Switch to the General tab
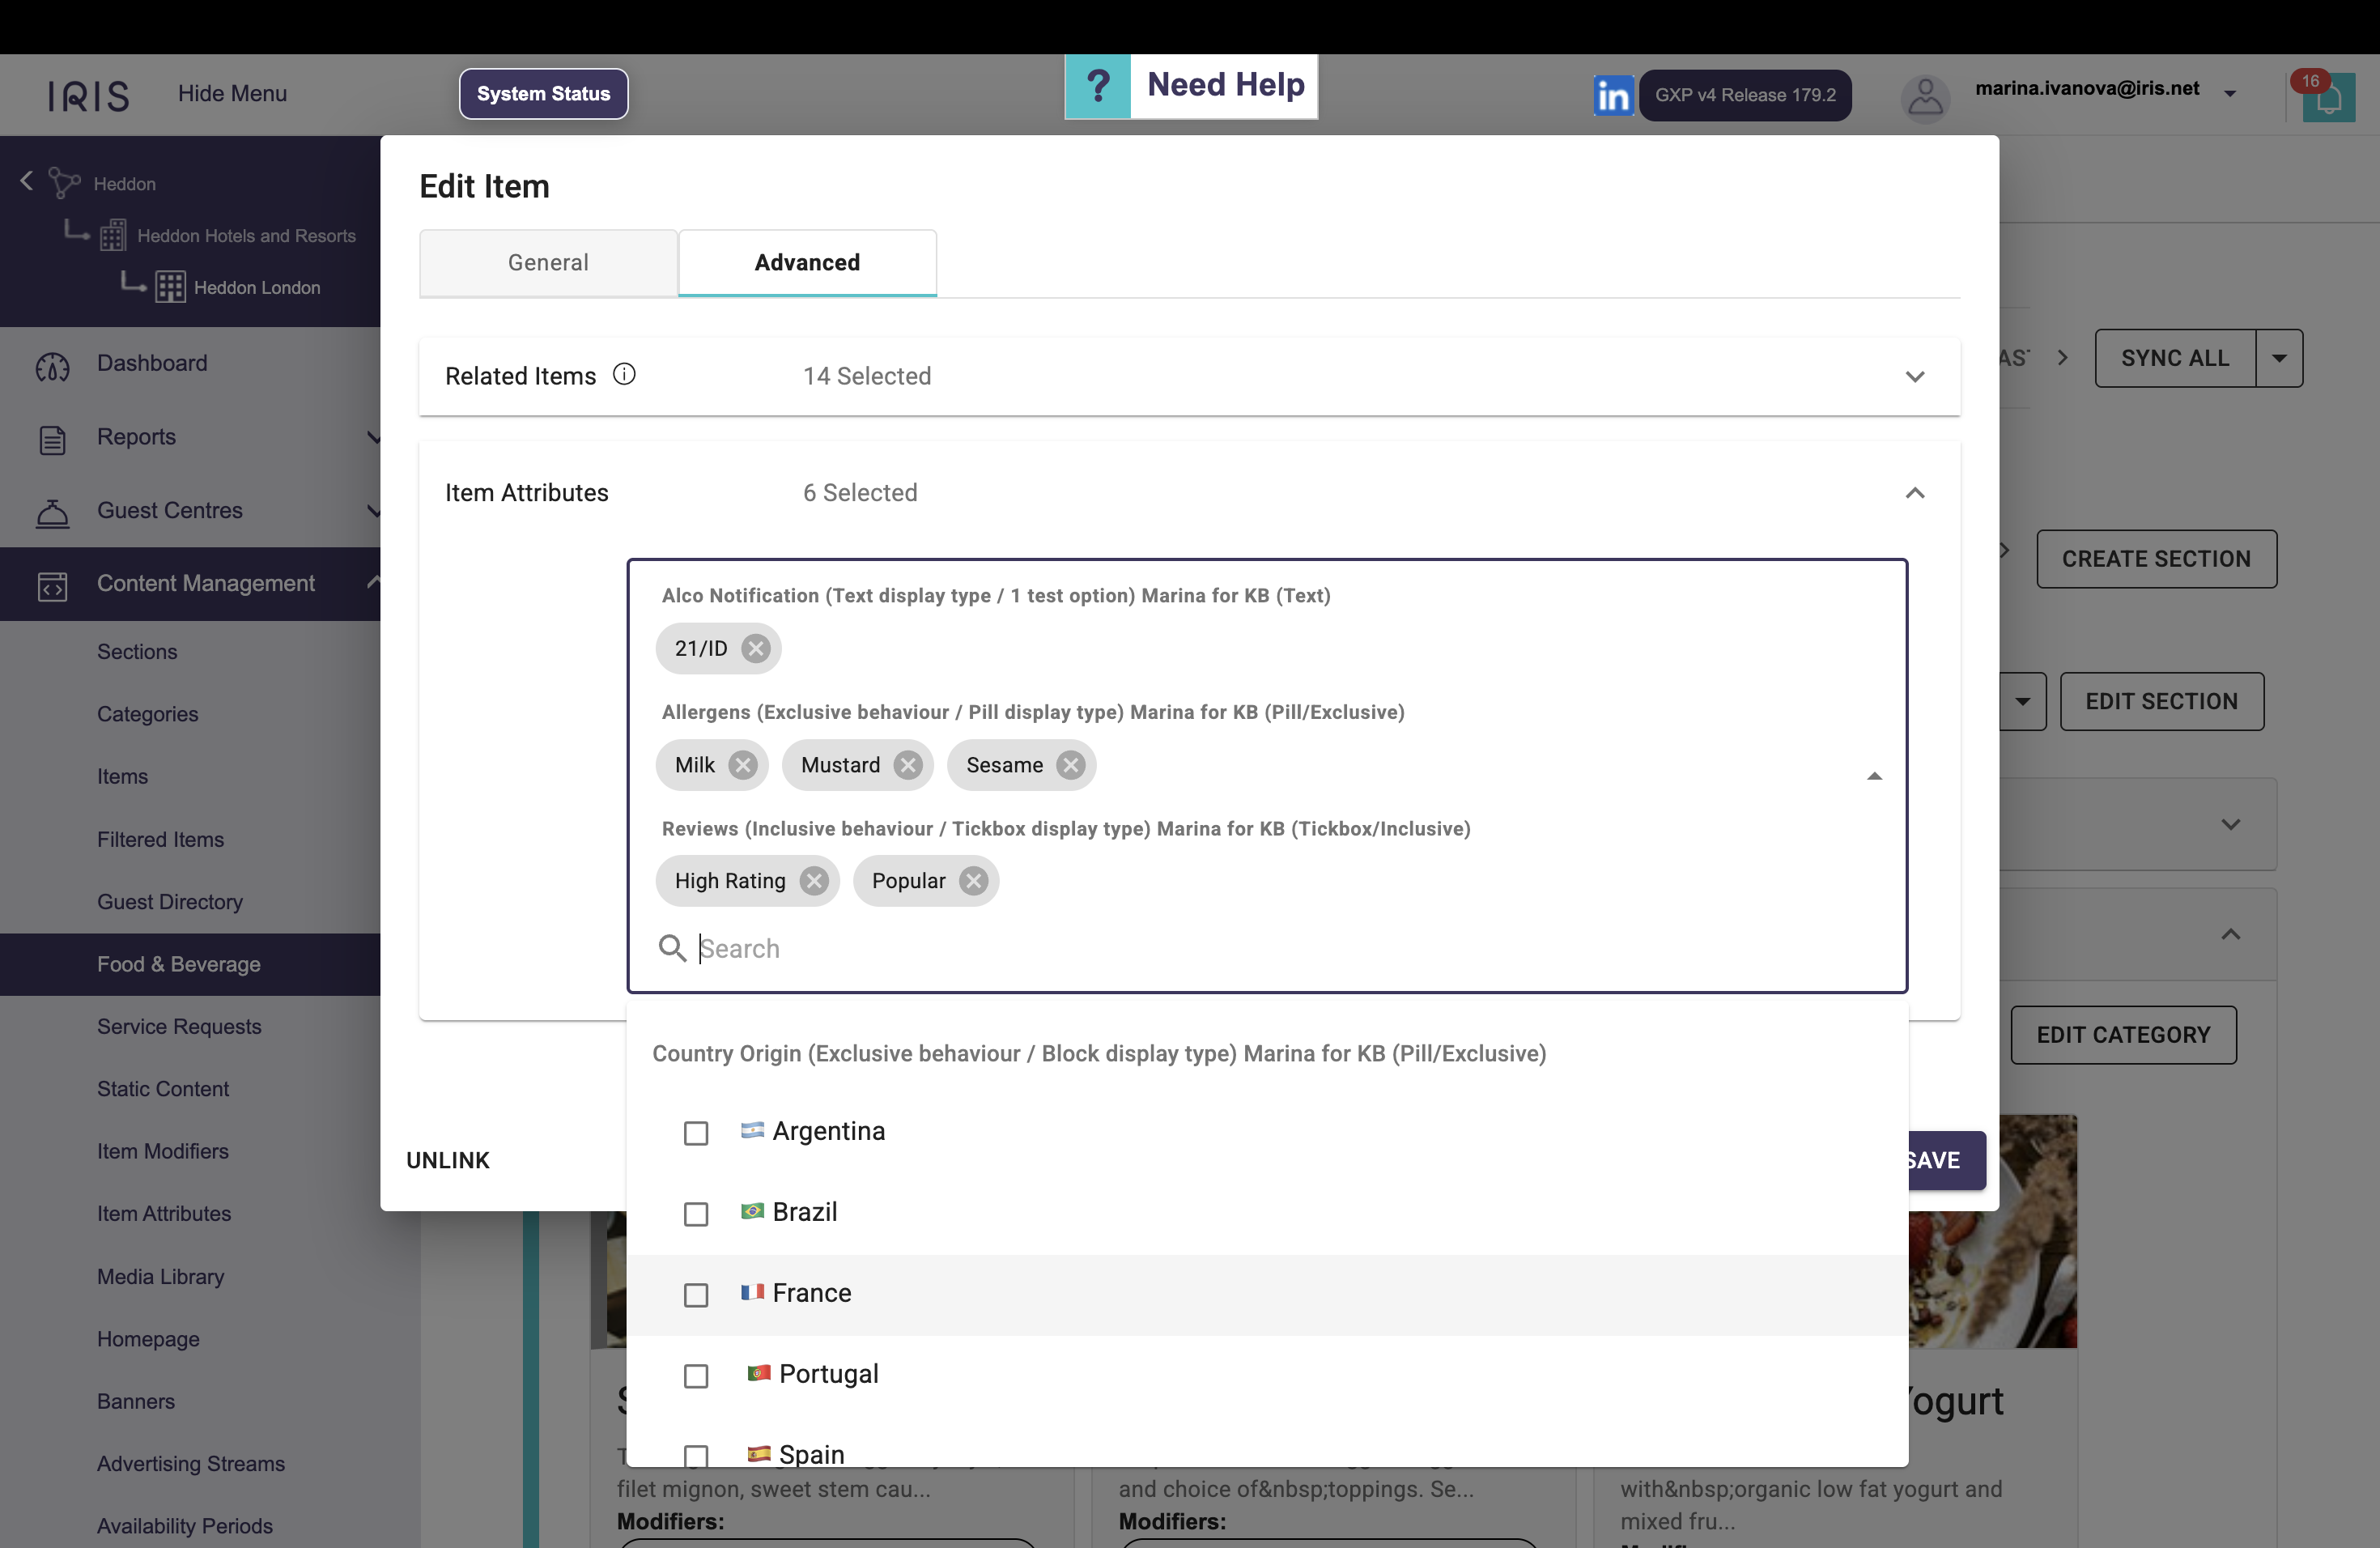The width and height of the screenshot is (2380, 1548). coord(548,263)
